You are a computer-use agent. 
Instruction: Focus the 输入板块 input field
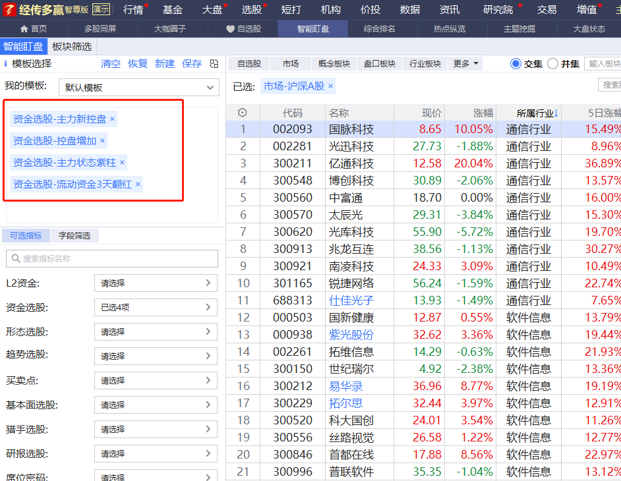click(x=603, y=64)
